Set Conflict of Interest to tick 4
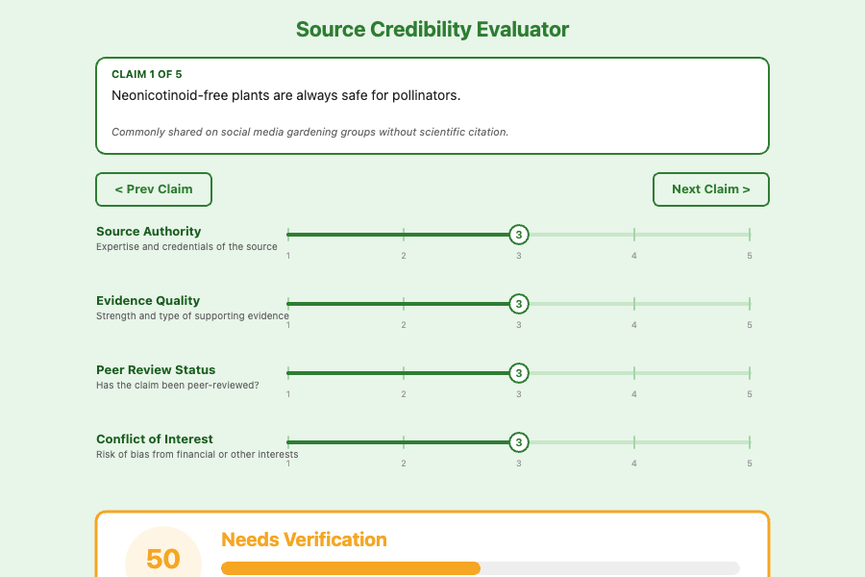This screenshot has width=865, height=577. [x=634, y=442]
